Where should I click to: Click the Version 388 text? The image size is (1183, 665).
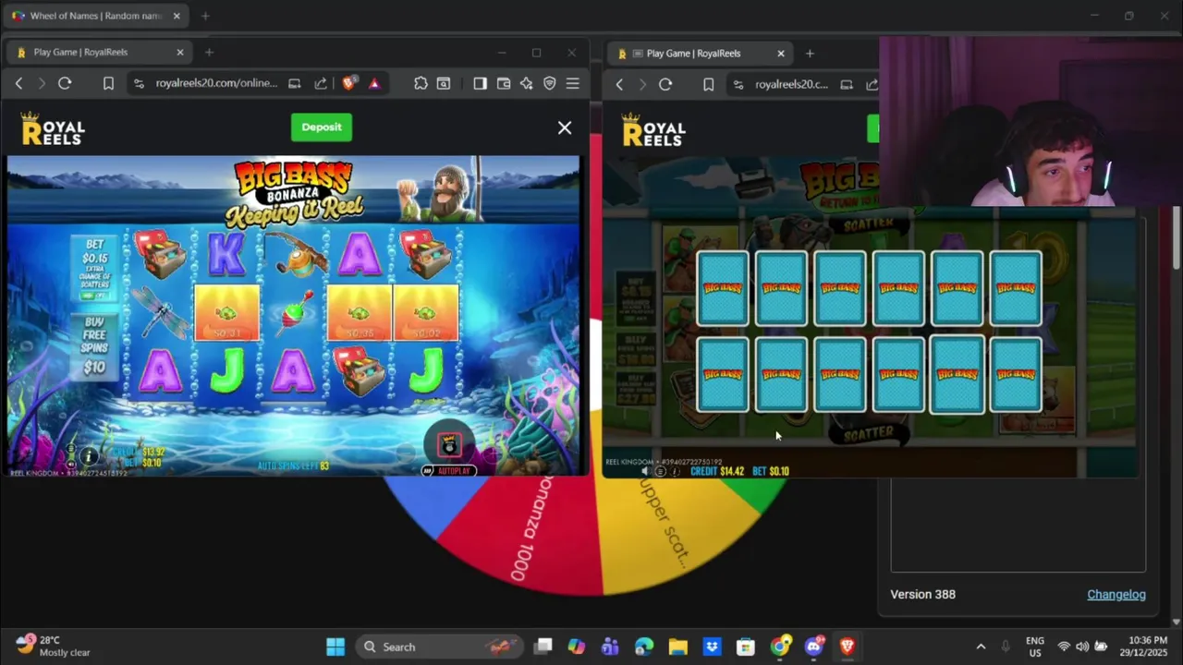(x=922, y=594)
